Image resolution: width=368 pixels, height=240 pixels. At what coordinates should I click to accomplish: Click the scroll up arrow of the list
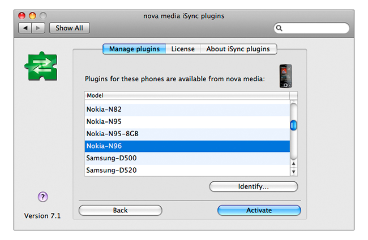coord(294,164)
